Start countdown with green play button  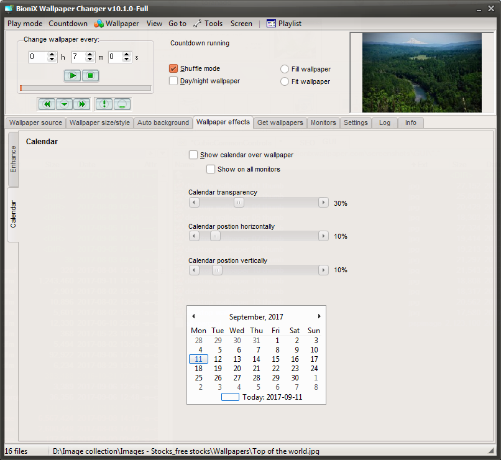coord(73,76)
